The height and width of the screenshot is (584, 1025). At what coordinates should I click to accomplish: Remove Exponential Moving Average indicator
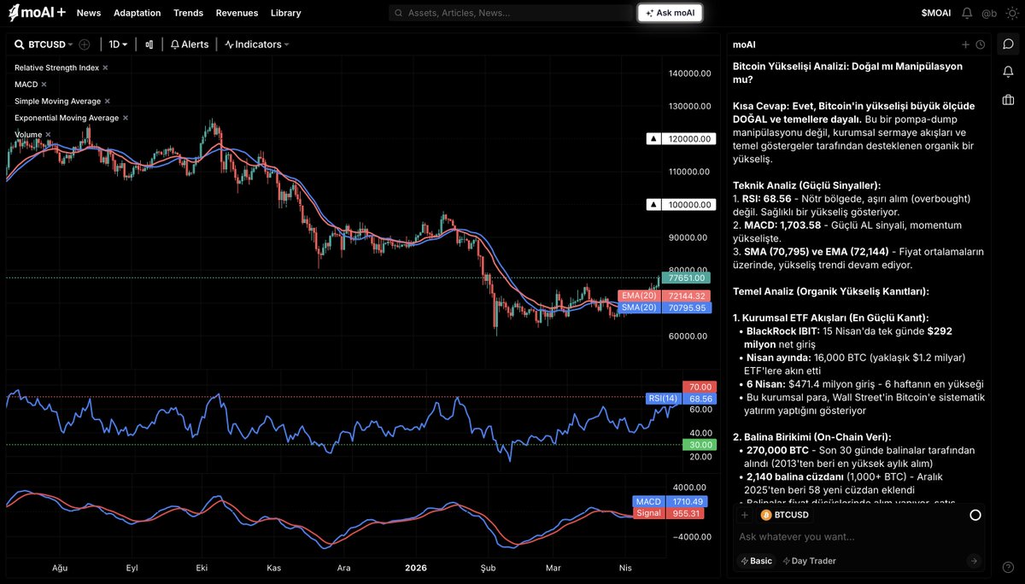[x=126, y=118]
